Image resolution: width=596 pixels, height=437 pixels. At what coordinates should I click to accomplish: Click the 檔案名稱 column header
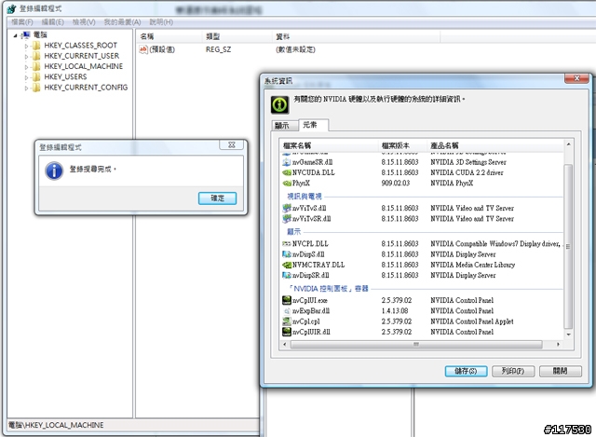329,146
